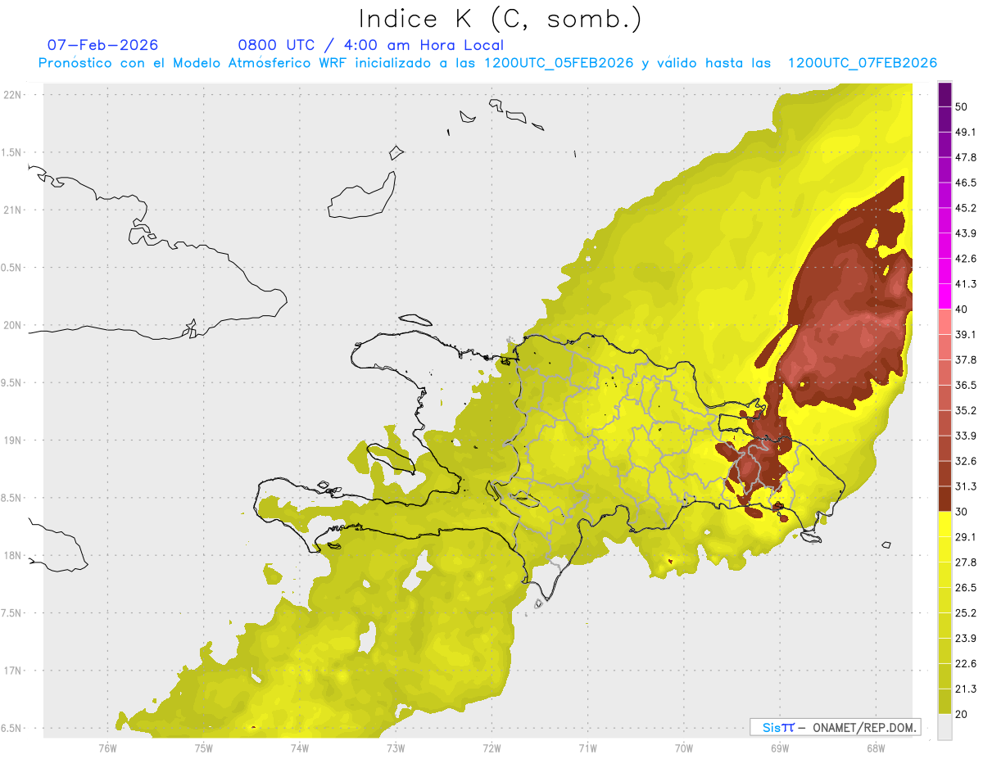Click the map title "Indice K (C, somb.)"

pos(499,19)
